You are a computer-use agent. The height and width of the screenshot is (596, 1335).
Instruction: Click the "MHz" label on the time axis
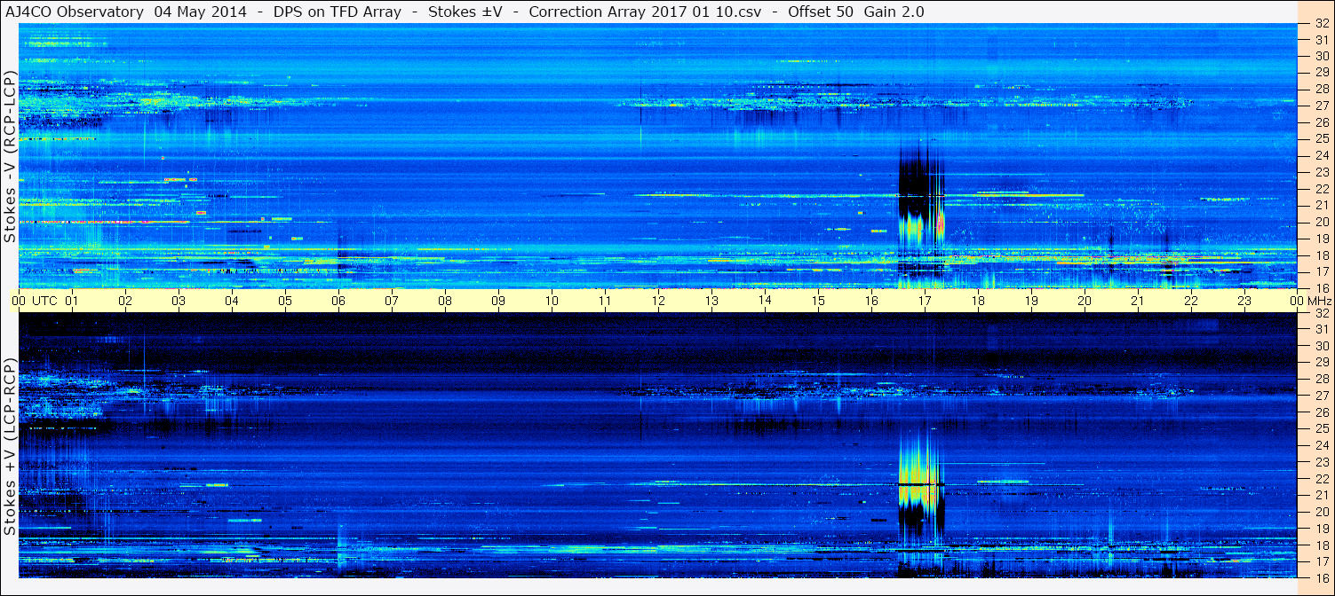pos(1319,301)
